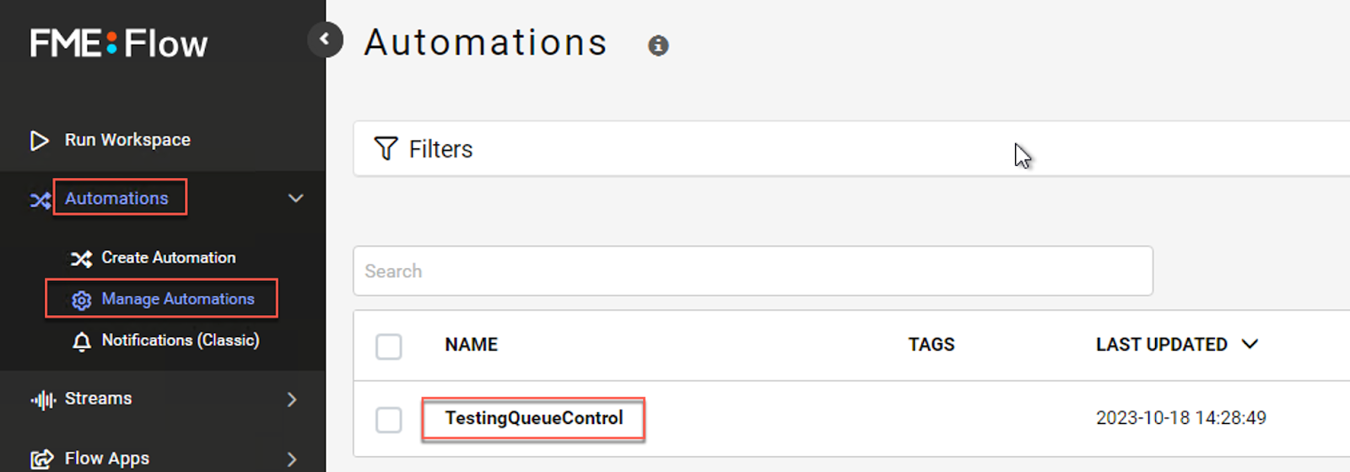The height and width of the screenshot is (472, 1350).
Task: Click the FME Flow logo
Action: click(x=119, y=43)
